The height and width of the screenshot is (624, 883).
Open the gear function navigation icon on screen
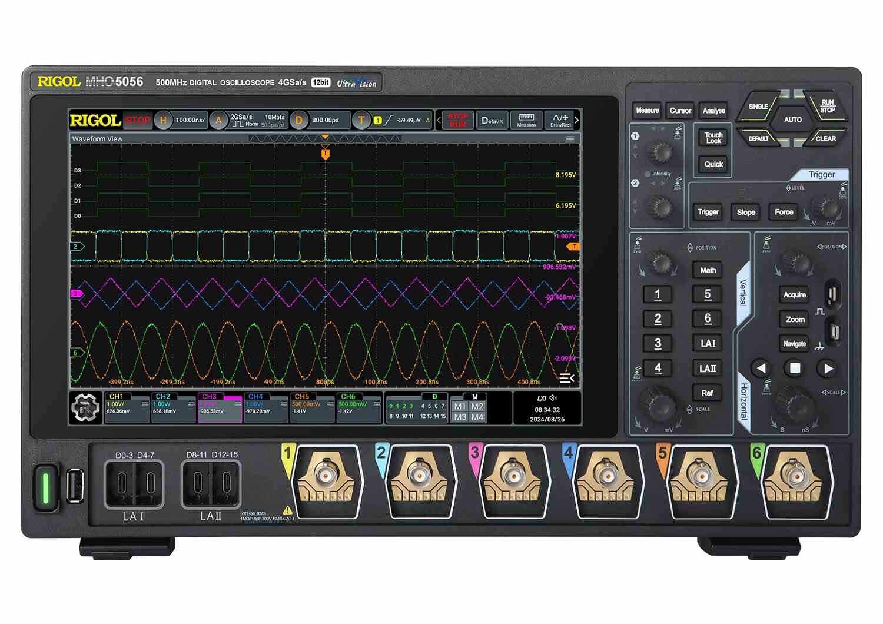pos(86,407)
